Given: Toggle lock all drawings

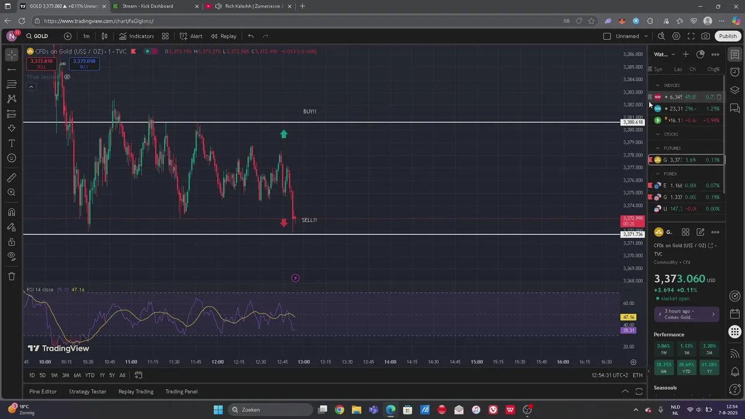Looking at the screenshot, I should pyautogui.click(x=12, y=242).
